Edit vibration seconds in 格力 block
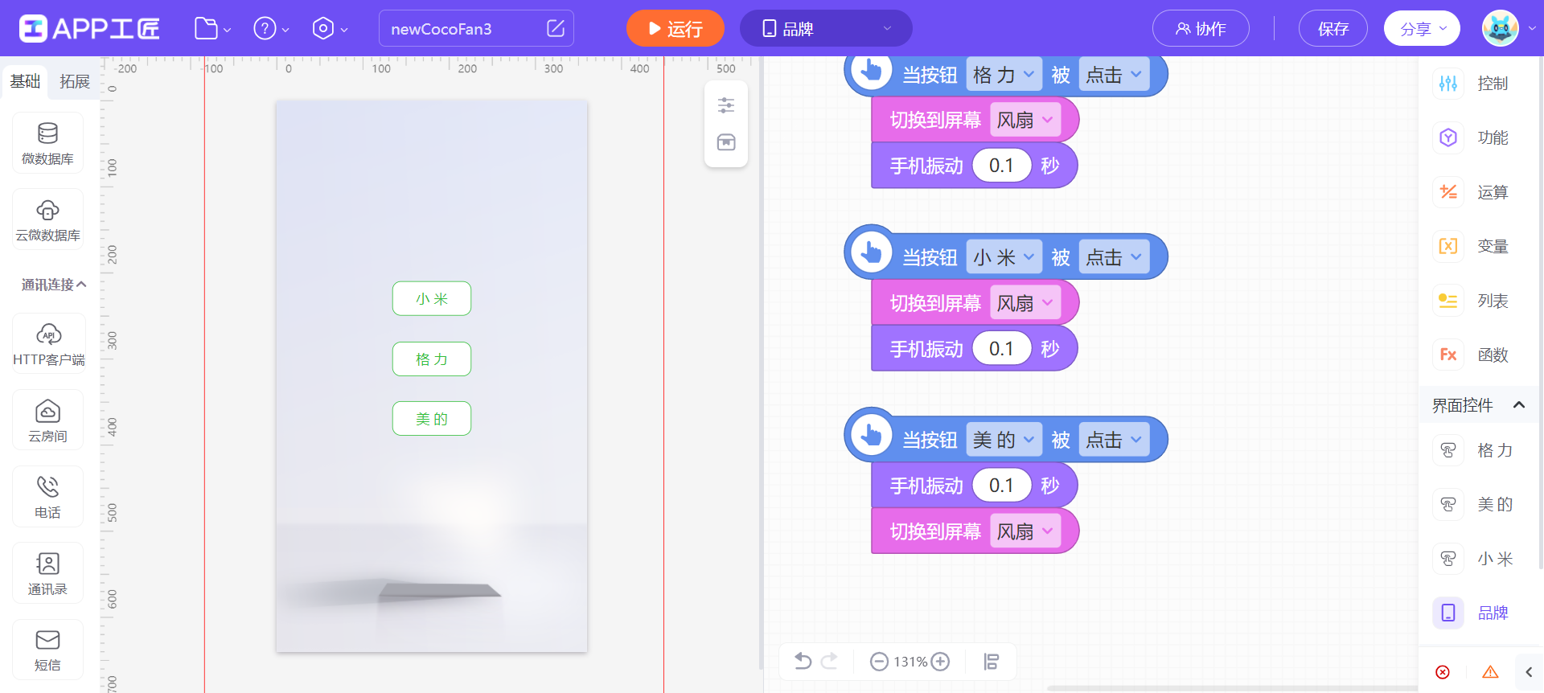Viewport: 1544px width, 693px height. tap(1001, 166)
